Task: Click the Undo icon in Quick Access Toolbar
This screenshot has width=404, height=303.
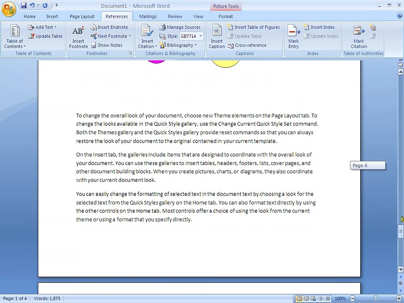Action: pyautogui.click(x=32, y=5)
